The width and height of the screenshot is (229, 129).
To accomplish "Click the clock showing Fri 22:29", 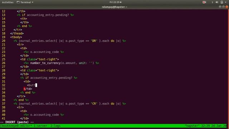I will pos(115,2).
